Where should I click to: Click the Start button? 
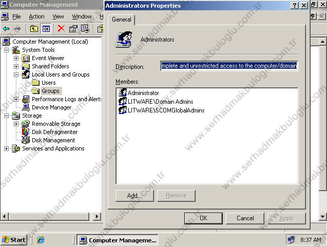tap(14, 240)
